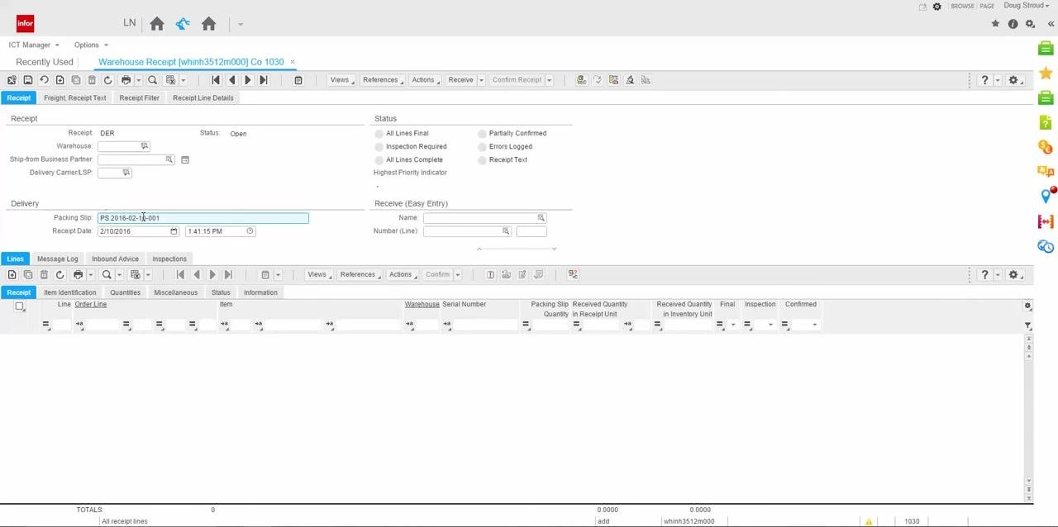Select the Message Log tab
1058x527 pixels.
(57, 259)
